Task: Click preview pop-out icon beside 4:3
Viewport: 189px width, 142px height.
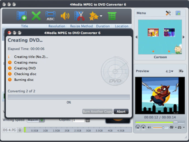Action: (181, 71)
